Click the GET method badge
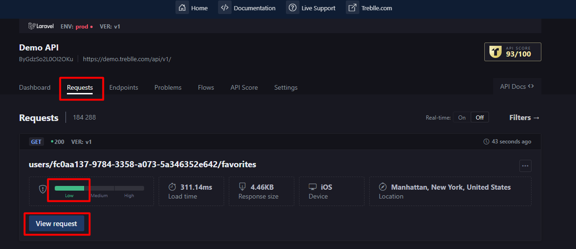576x249 pixels. pyautogui.click(x=36, y=142)
